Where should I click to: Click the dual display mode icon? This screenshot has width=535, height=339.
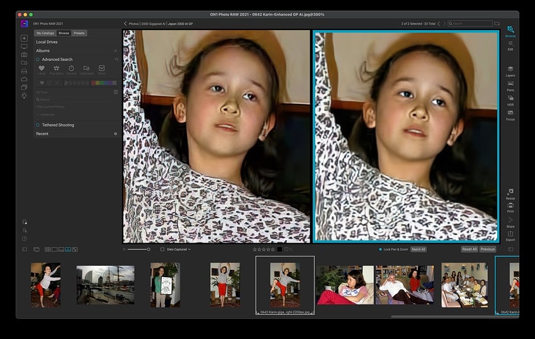(x=37, y=250)
